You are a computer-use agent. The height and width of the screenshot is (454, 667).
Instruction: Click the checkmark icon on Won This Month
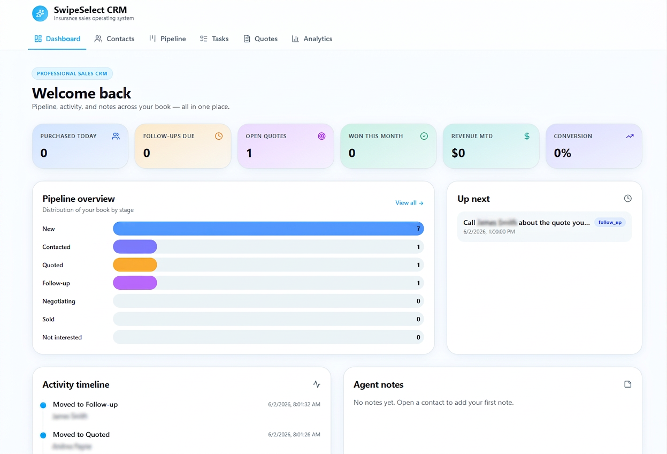(x=424, y=136)
